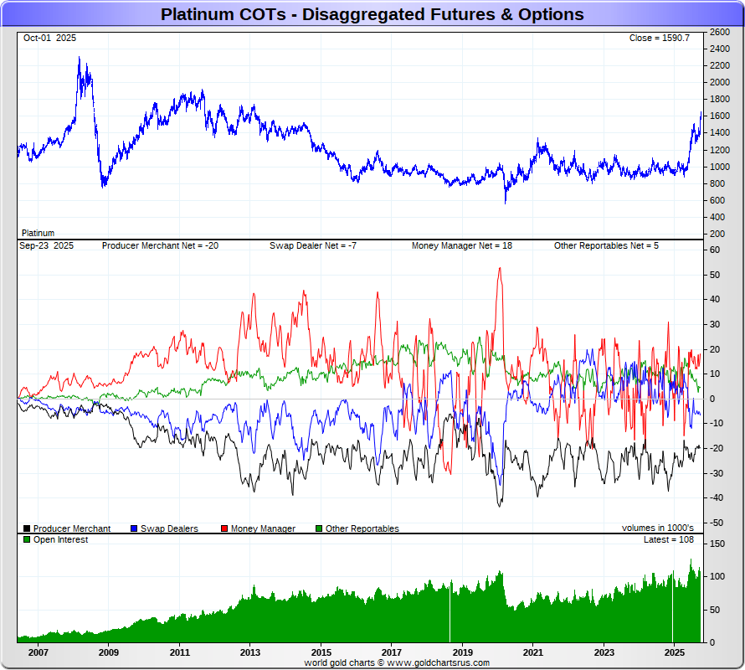Click the 100 open interest axis label

[x=717, y=576]
